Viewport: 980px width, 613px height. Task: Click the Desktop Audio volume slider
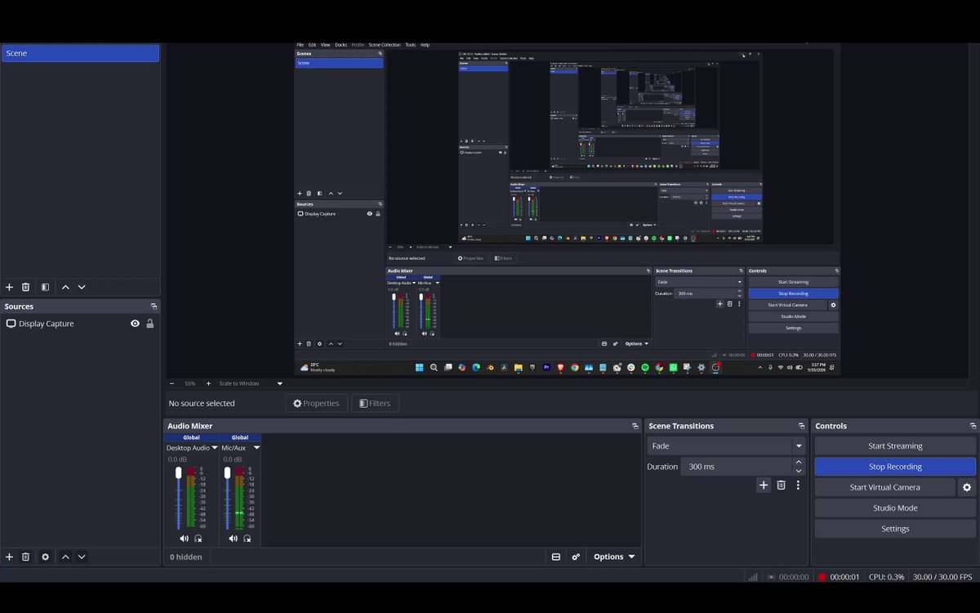click(x=179, y=498)
